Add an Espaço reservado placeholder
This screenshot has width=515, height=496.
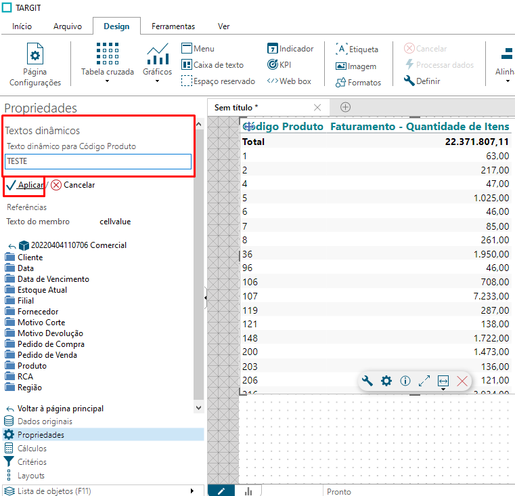218,81
